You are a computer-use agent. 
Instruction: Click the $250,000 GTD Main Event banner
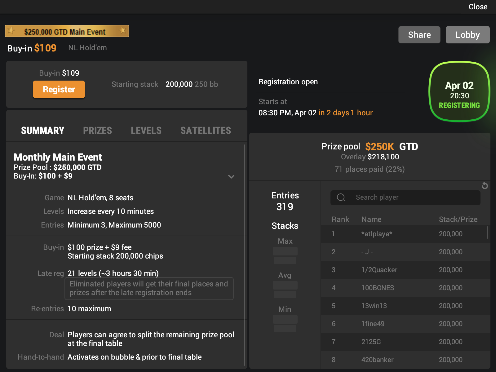[67, 31]
